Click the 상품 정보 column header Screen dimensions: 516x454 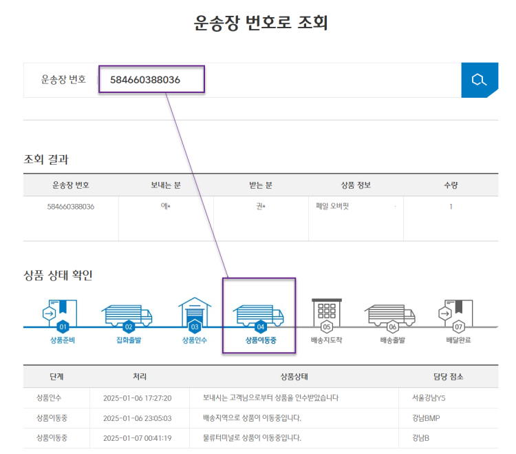pyautogui.click(x=356, y=185)
